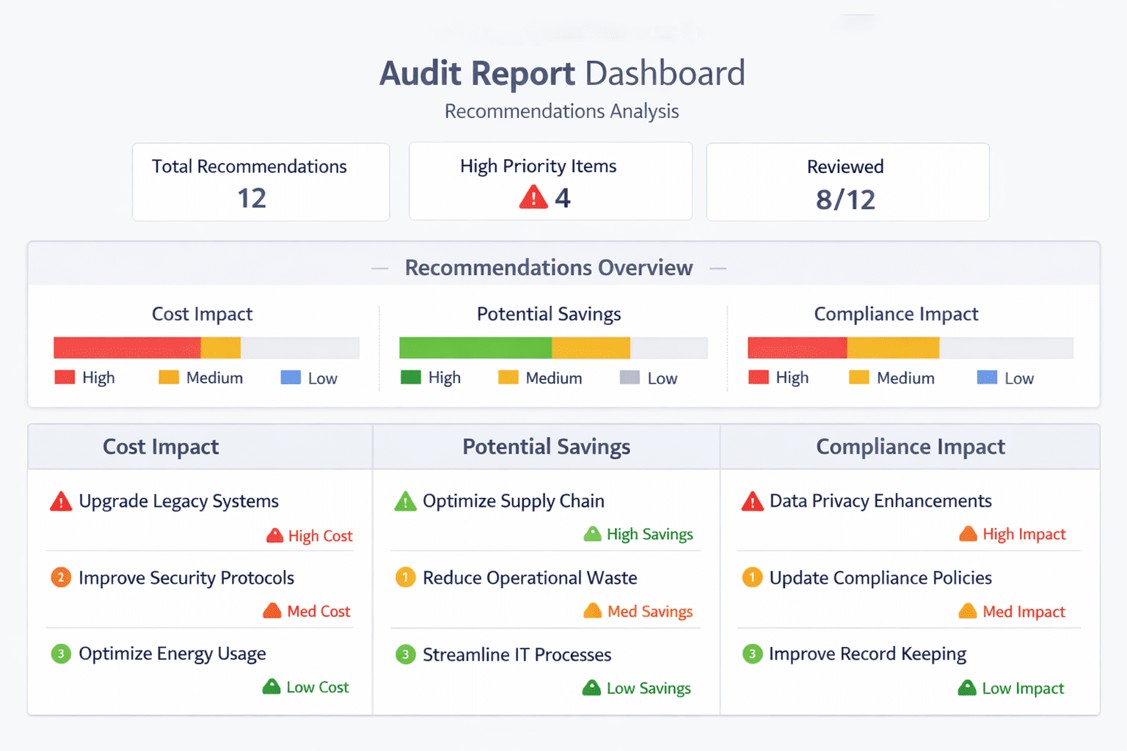Viewport: 1127px width, 751px height.
Task: Open the Total Recommendations summary card
Action: pos(260,182)
